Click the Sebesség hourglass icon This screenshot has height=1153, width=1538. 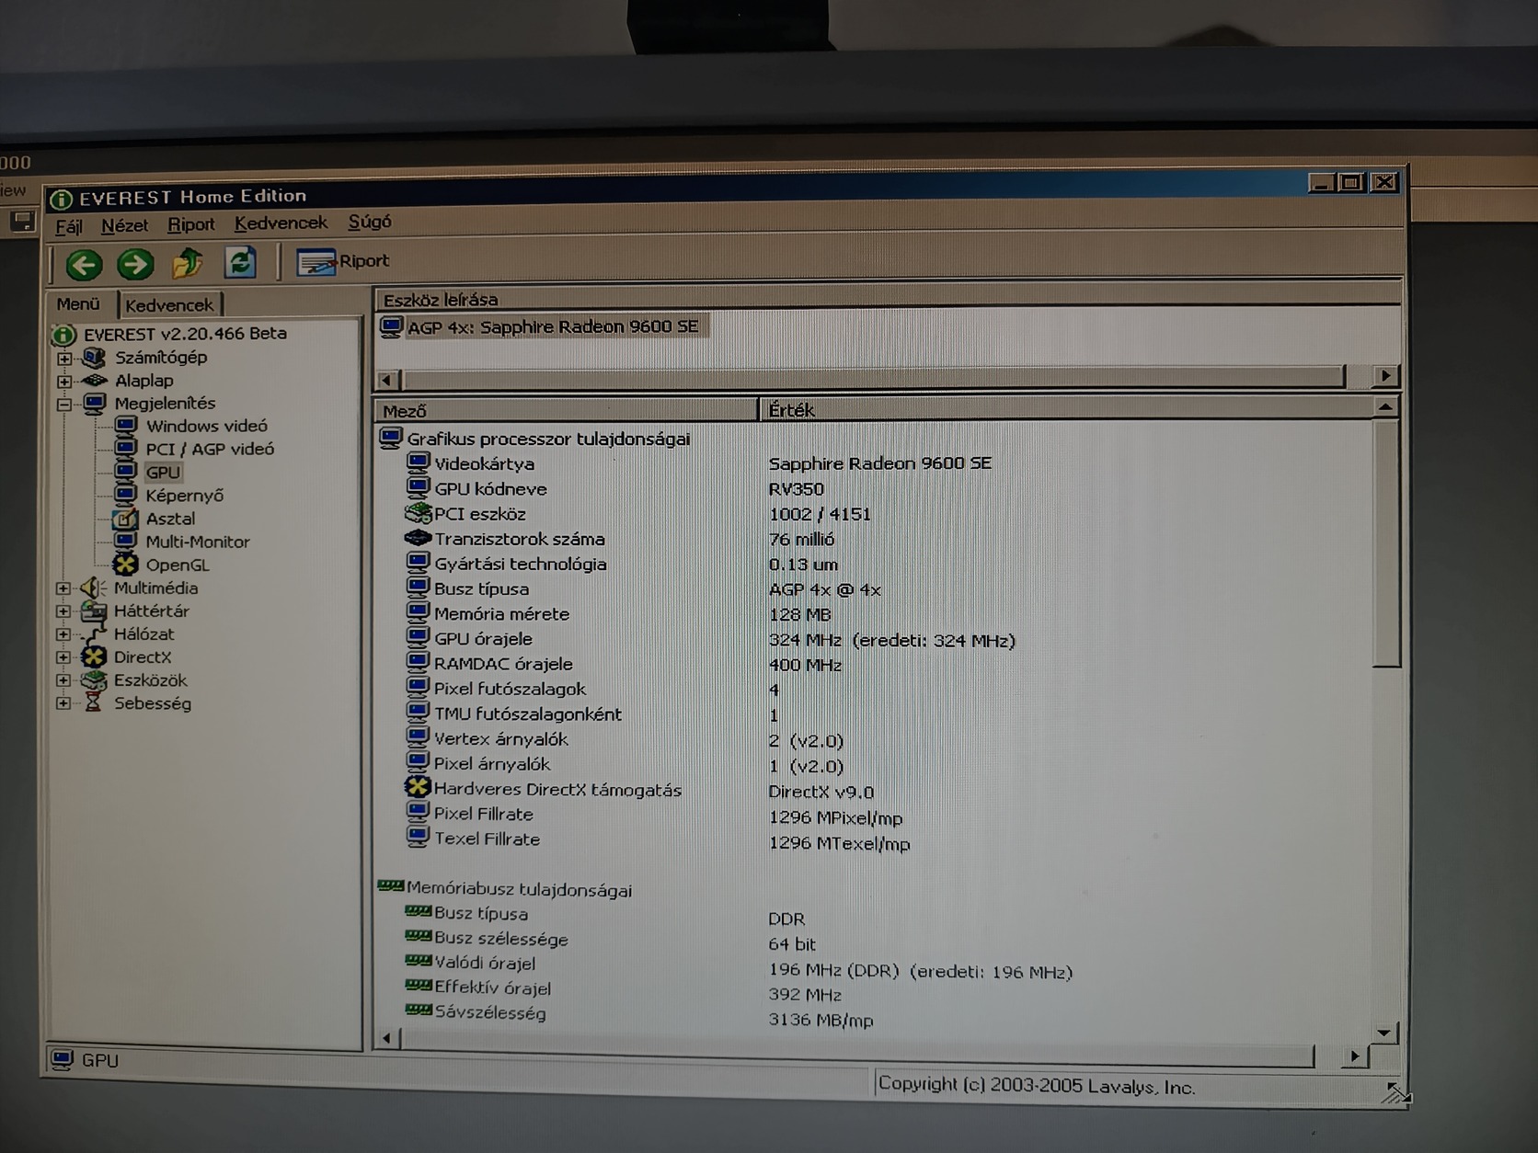(x=93, y=704)
